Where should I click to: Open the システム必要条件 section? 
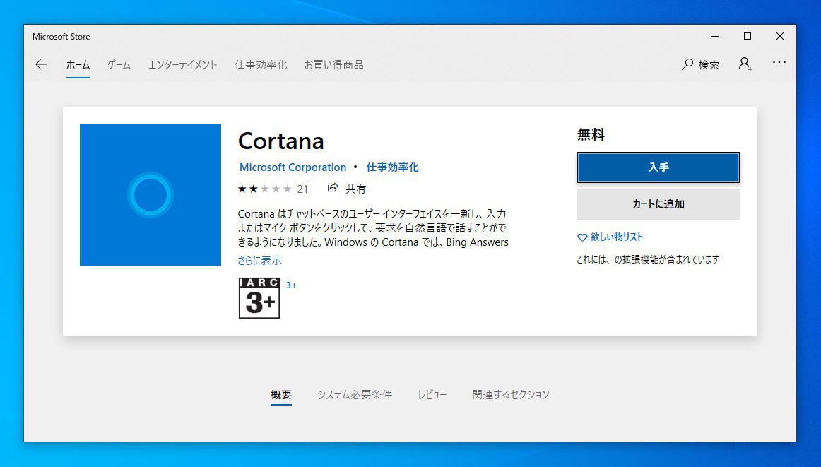355,395
